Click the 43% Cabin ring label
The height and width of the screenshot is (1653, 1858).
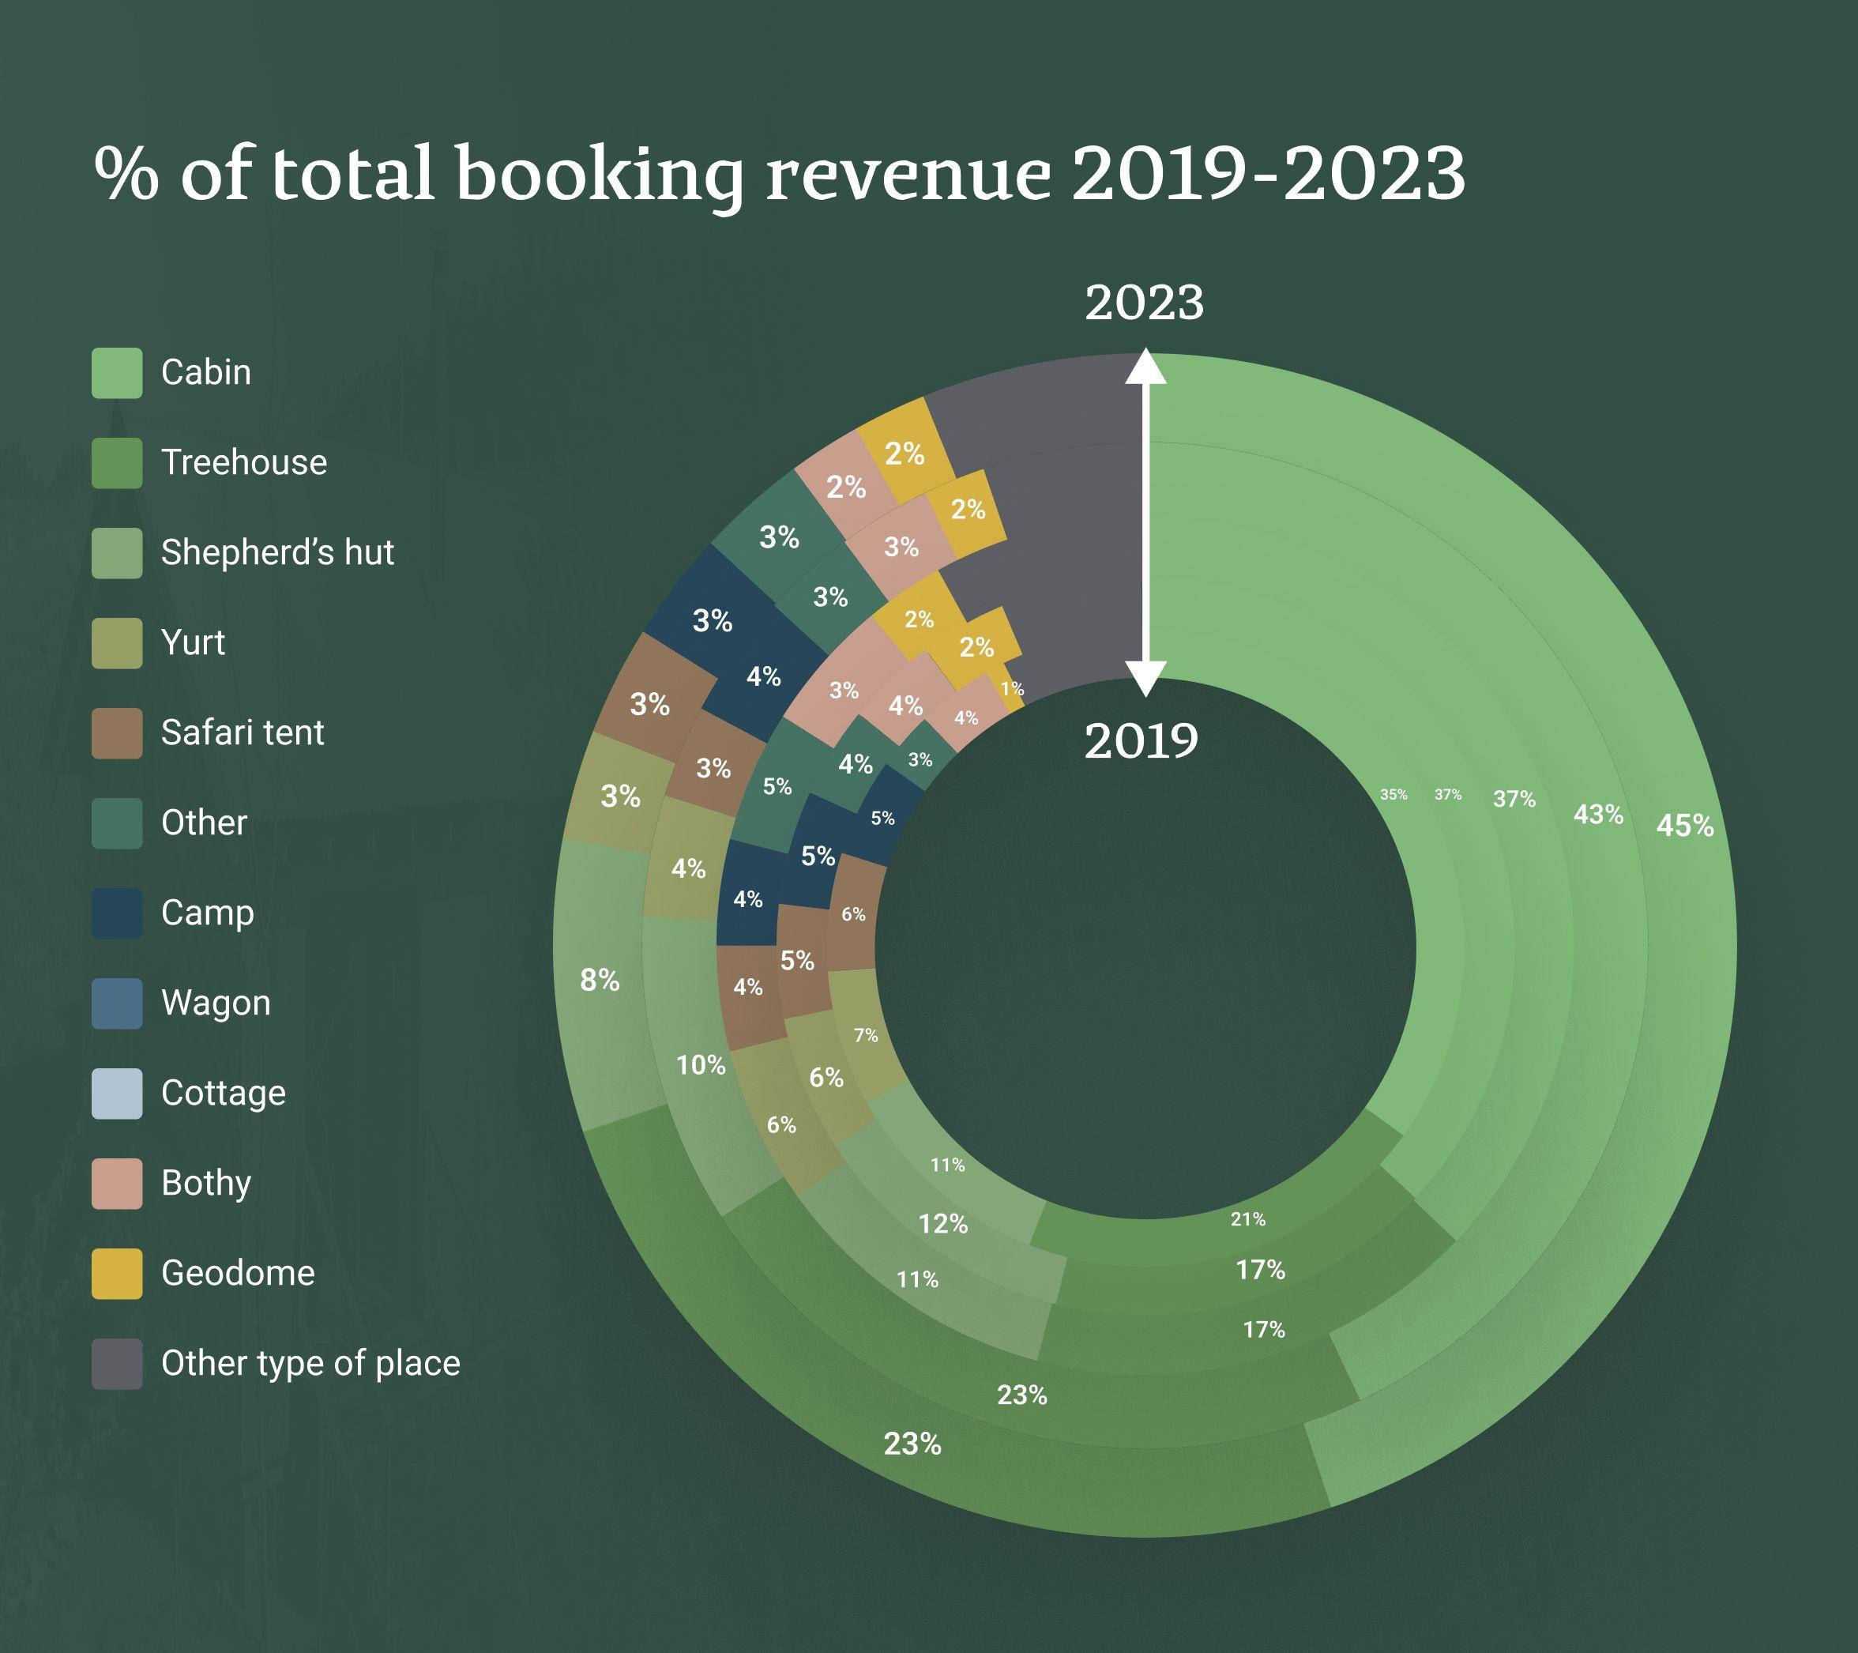(x=1598, y=814)
